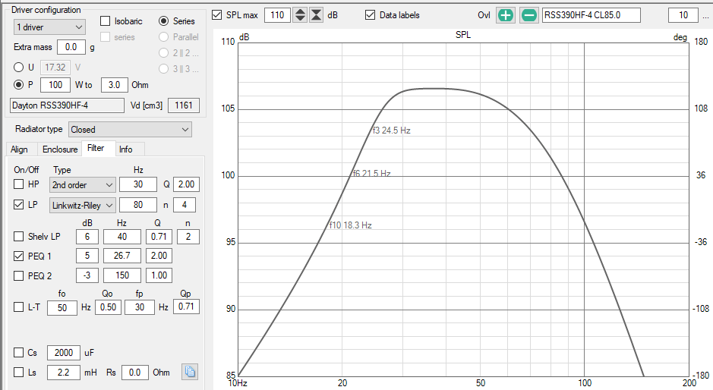Click the Shelv LP 40 Hz field

click(121, 237)
